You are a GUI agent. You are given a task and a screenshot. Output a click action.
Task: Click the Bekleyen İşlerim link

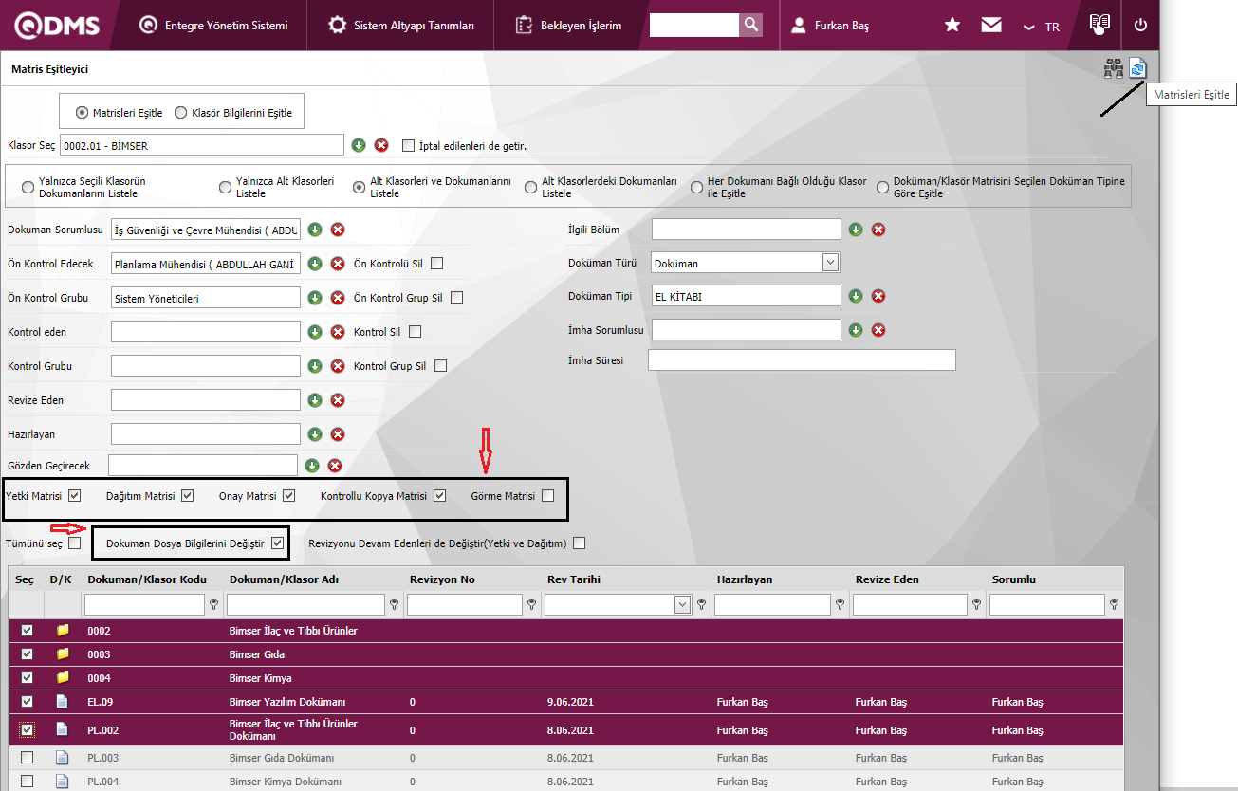pos(569,26)
